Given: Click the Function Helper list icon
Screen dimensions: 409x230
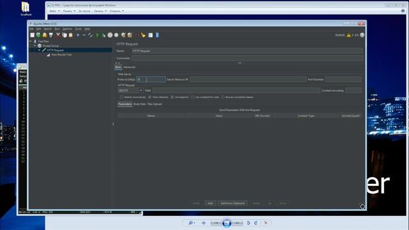Looking at the screenshot, I should click(x=151, y=35).
